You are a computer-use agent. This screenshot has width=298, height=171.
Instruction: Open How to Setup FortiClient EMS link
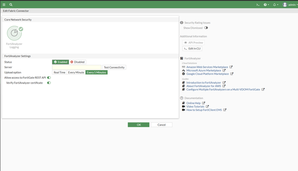(x=204, y=110)
